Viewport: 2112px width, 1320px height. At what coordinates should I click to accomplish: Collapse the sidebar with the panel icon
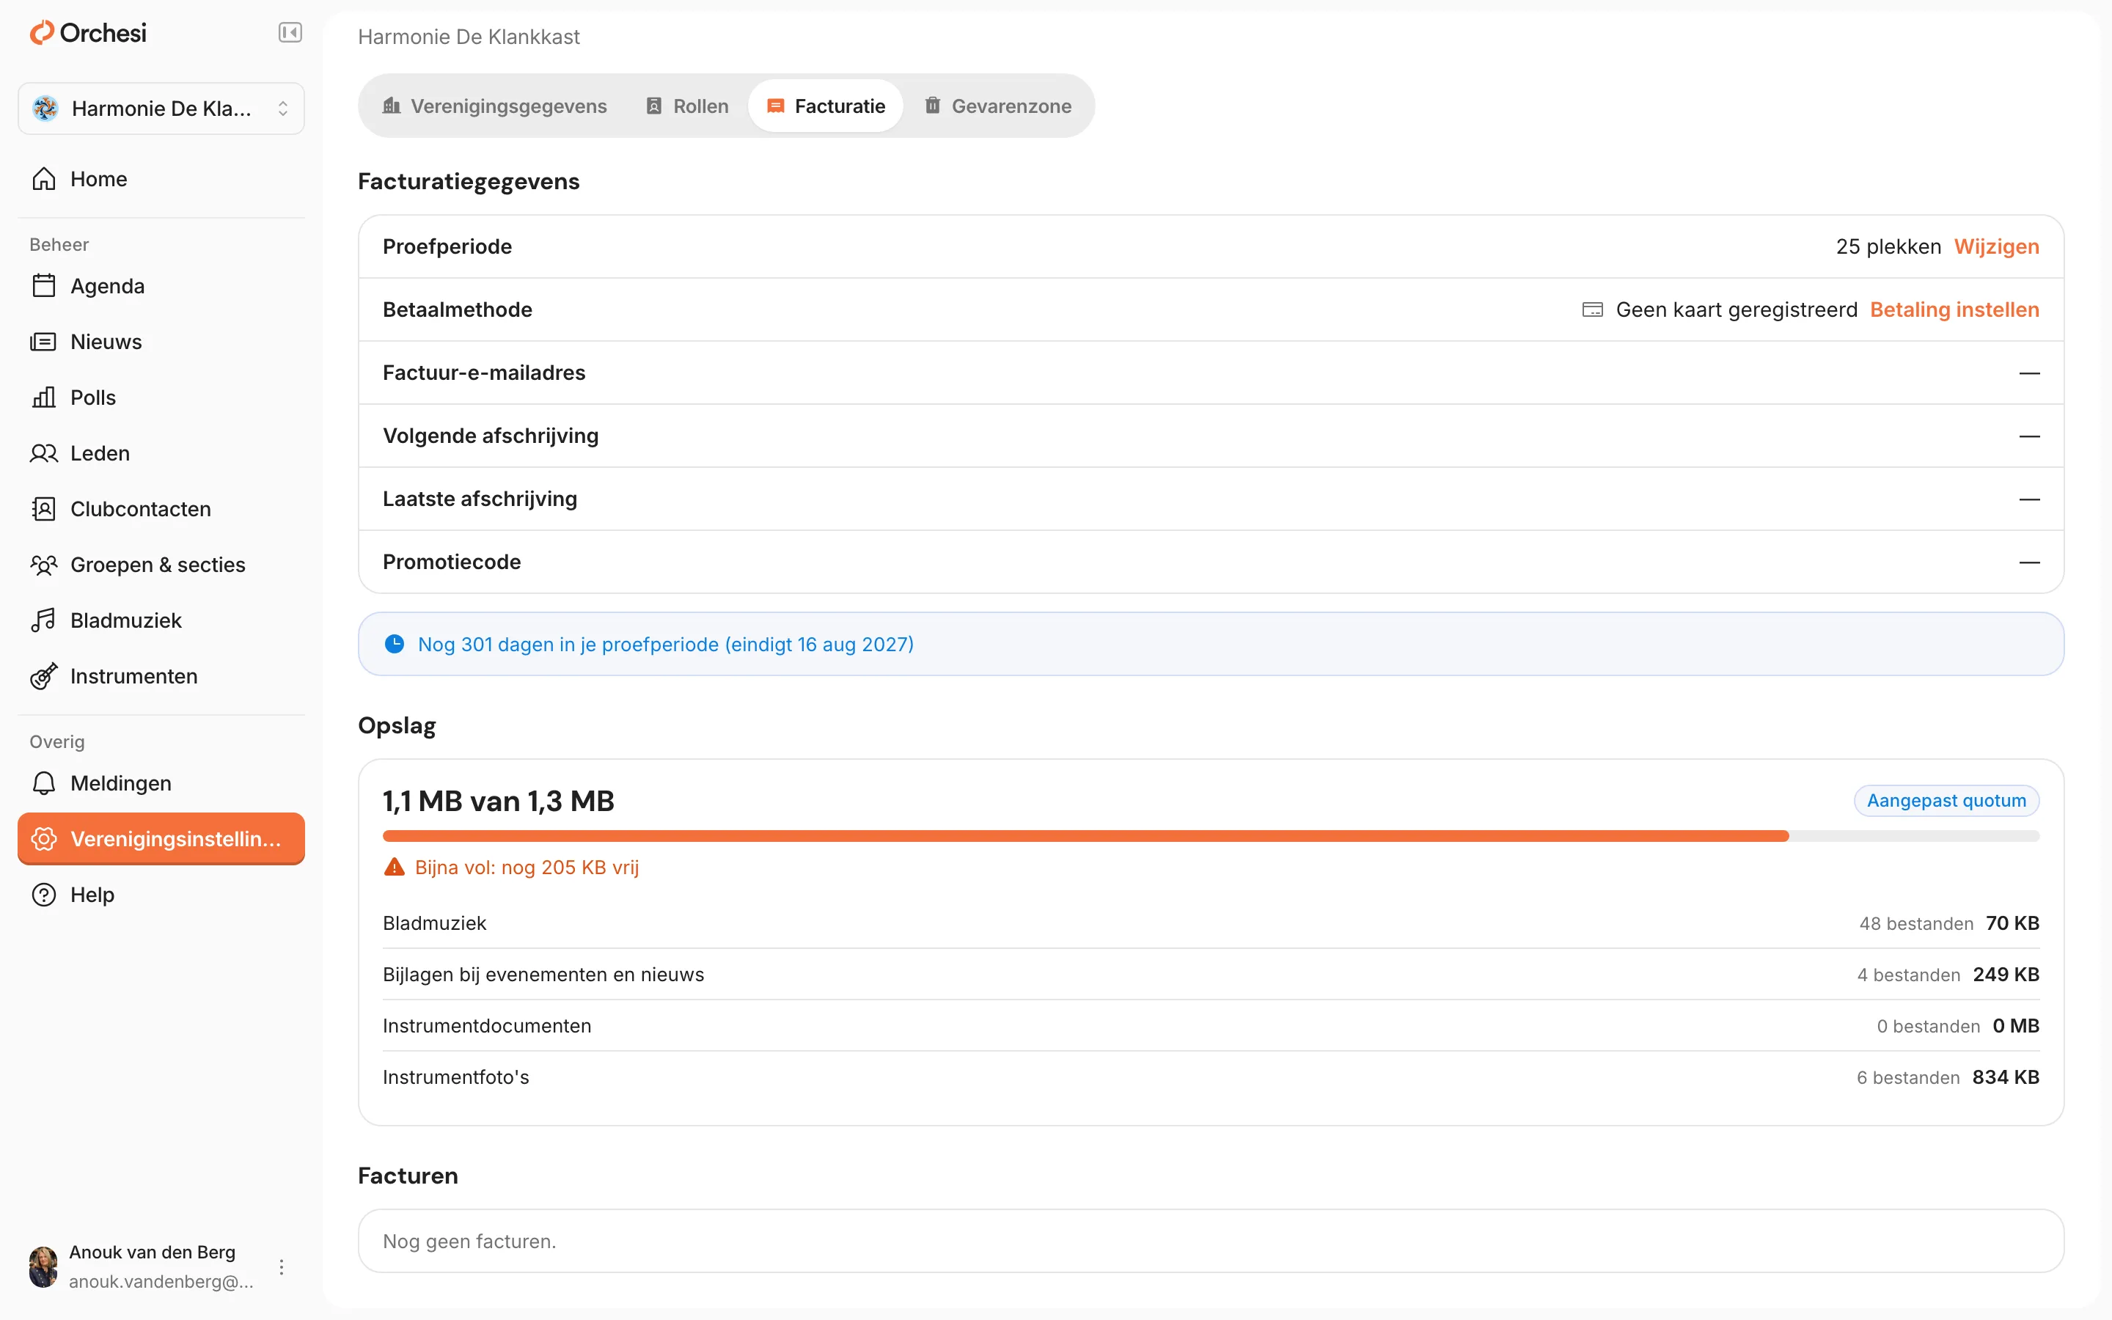point(290,33)
